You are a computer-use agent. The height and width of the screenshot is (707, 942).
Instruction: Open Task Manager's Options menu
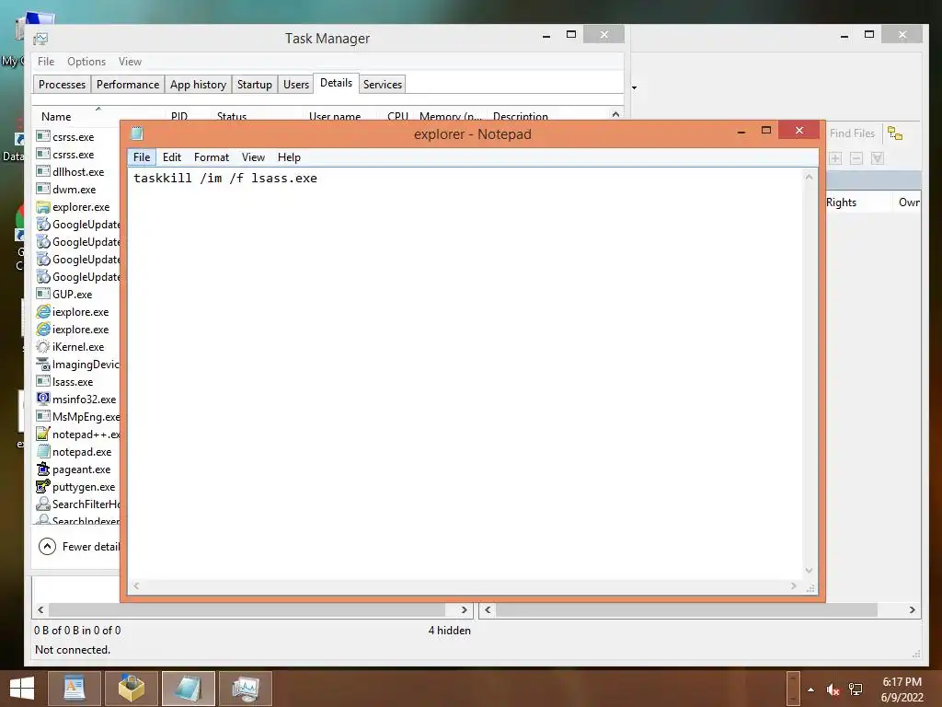click(x=86, y=62)
